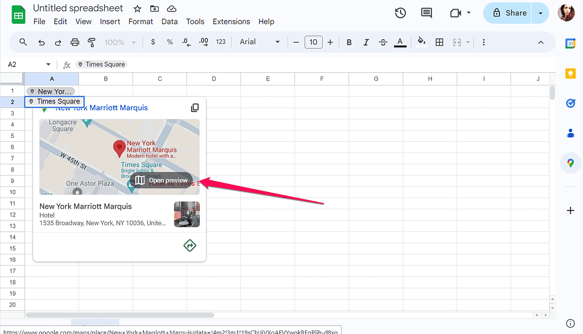Click Open preview on the map card
The height and width of the screenshot is (334, 583).
(161, 180)
